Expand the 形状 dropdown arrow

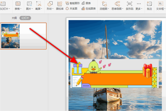tap(53, 9)
